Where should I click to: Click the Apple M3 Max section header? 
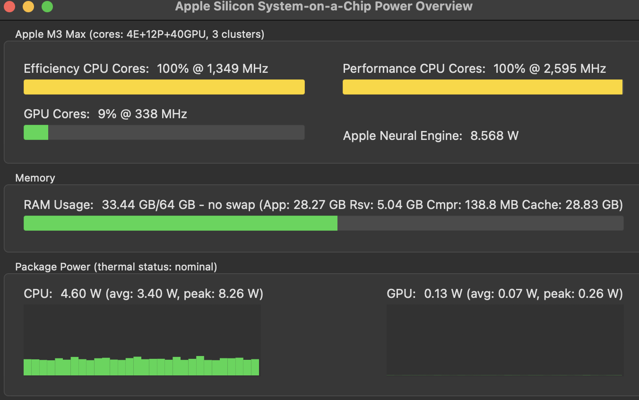(139, 34)
